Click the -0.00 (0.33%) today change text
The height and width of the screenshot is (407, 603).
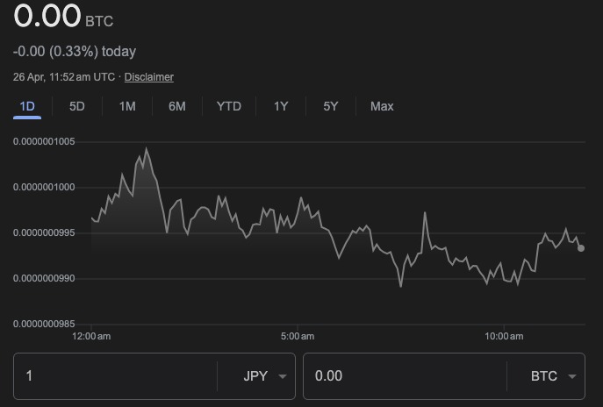[x=75, y=52]
